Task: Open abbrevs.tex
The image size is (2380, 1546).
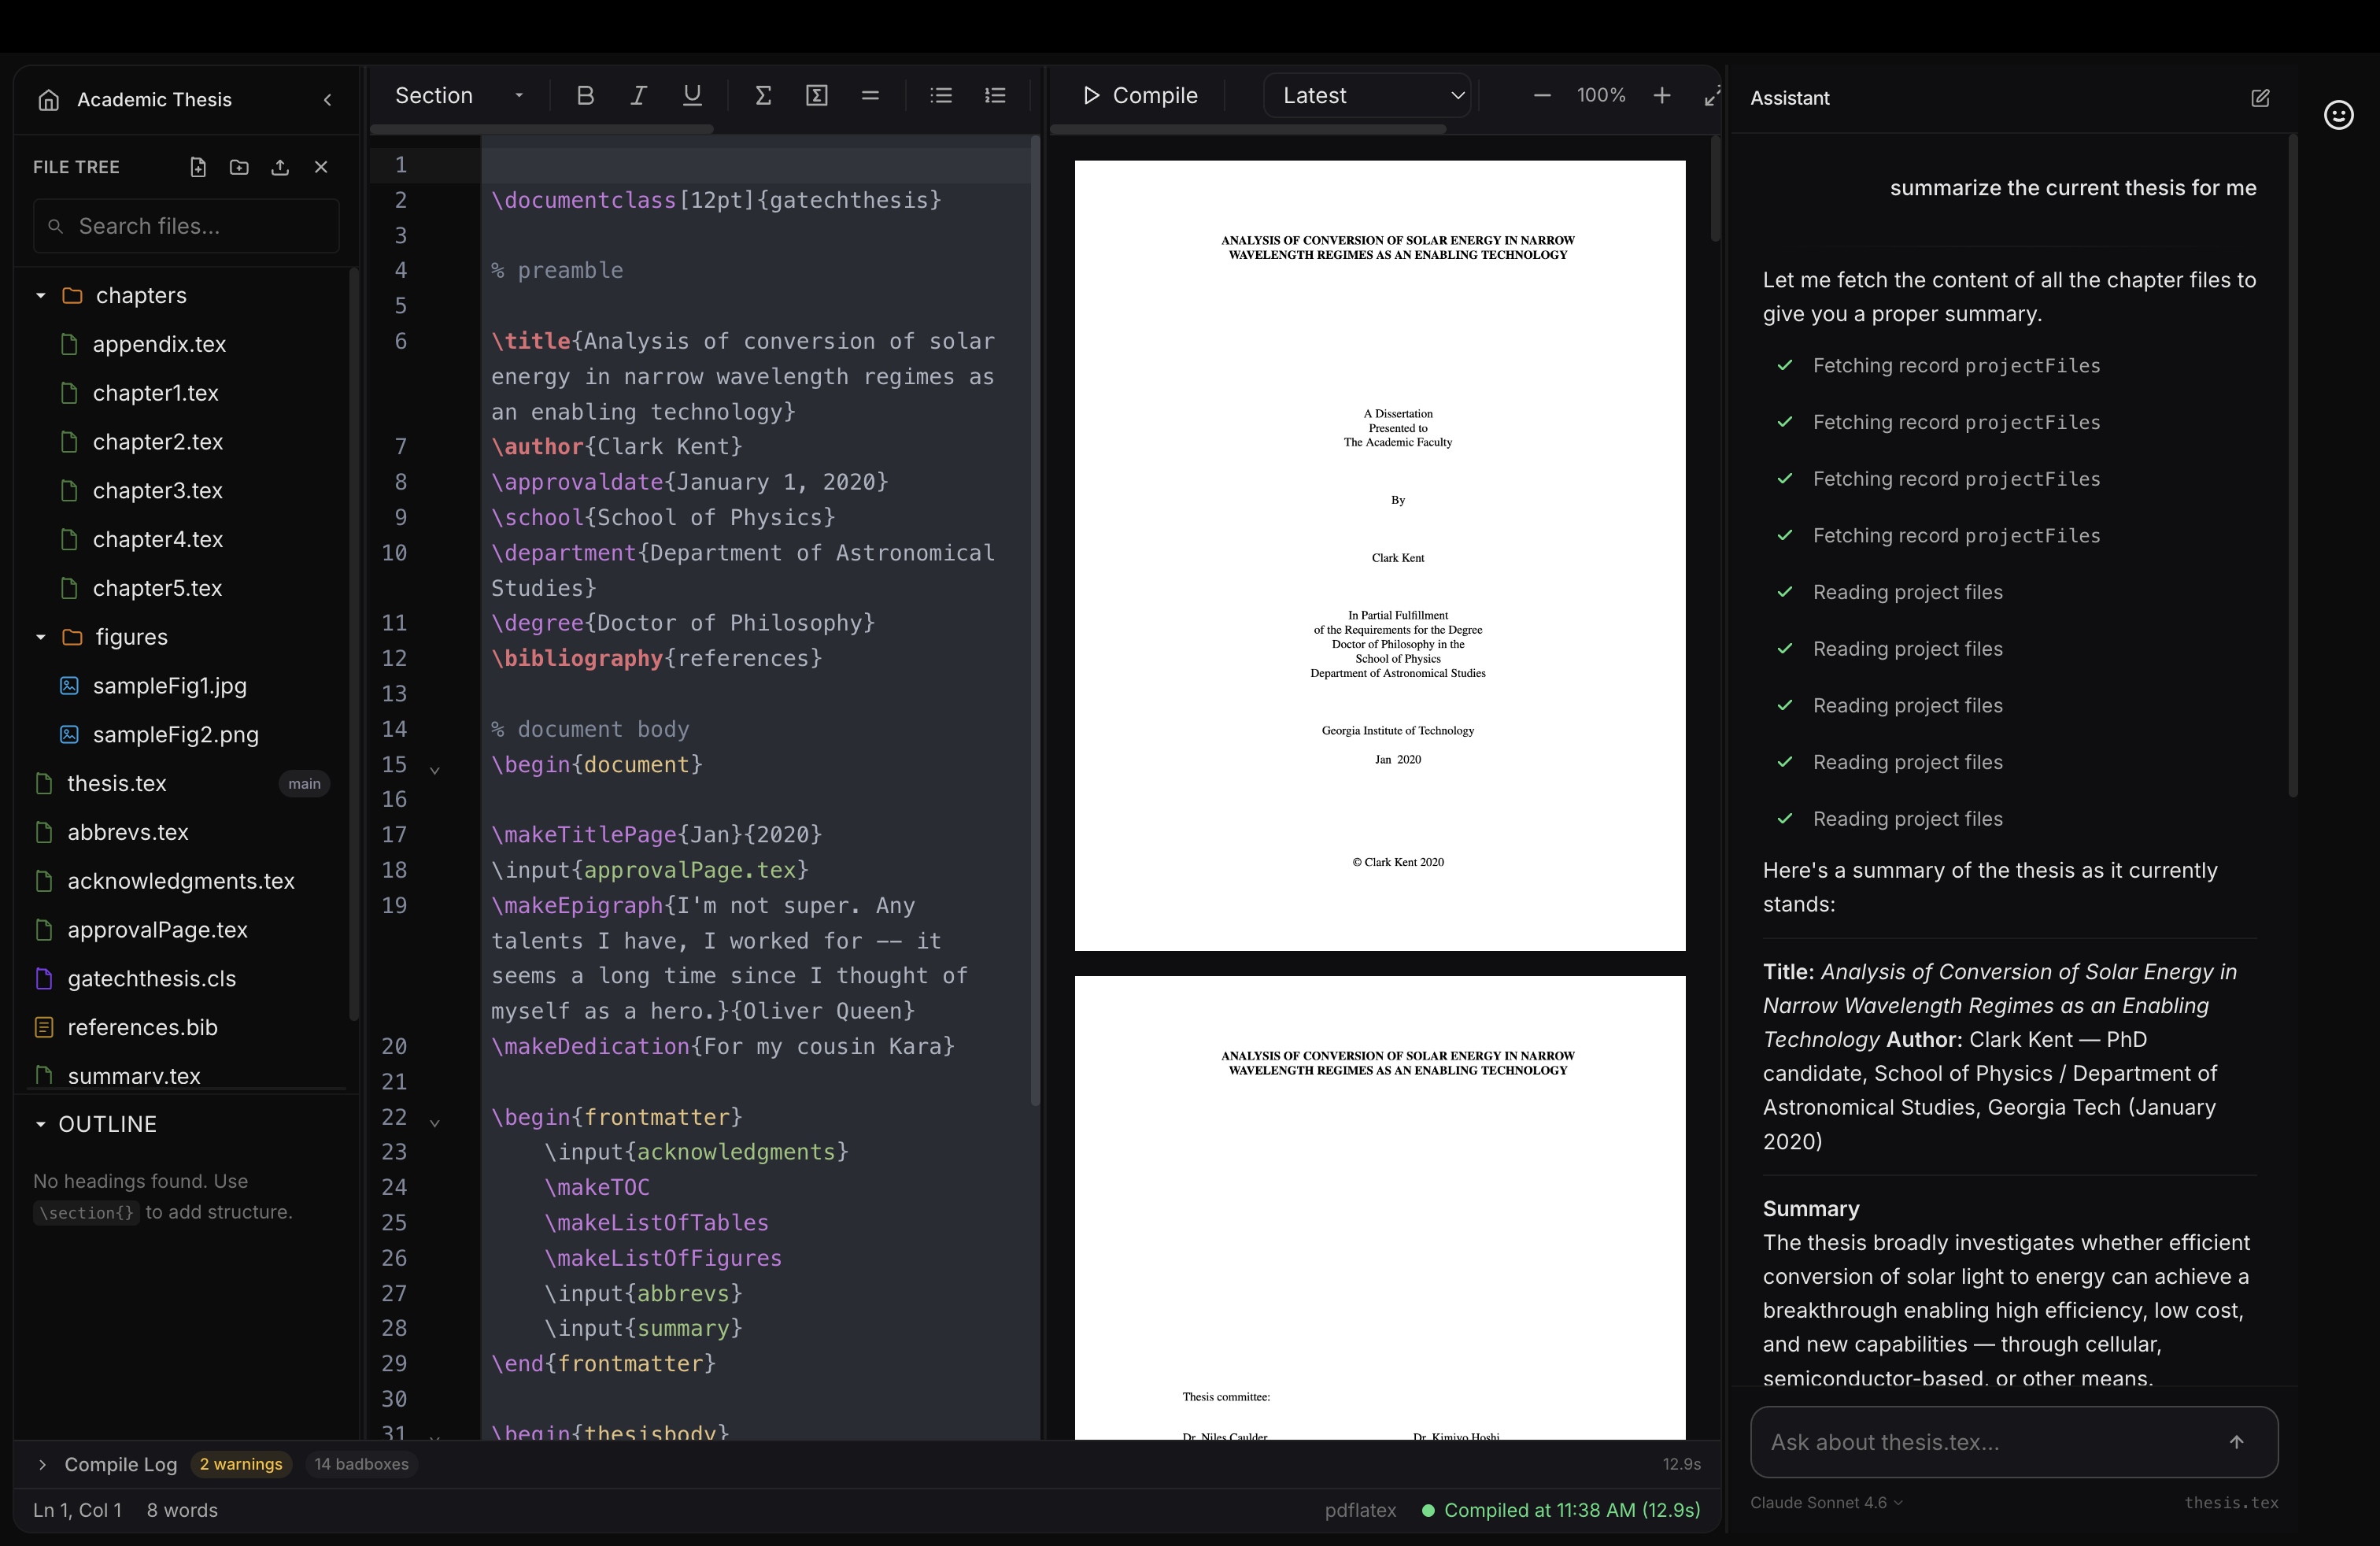Action: pyautogui.click(x=186, y=832)
